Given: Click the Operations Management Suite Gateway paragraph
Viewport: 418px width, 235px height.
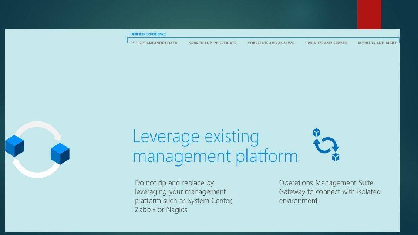Looking at the screenshot, I should (x=330, y=191).
